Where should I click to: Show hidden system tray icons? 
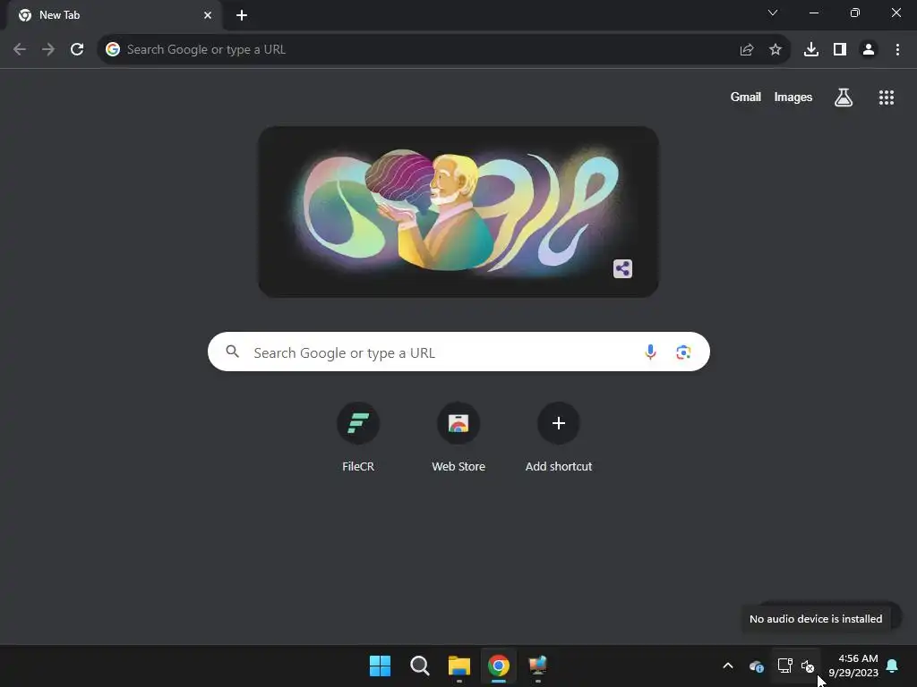pyautogui.click(x=728, y=666)
